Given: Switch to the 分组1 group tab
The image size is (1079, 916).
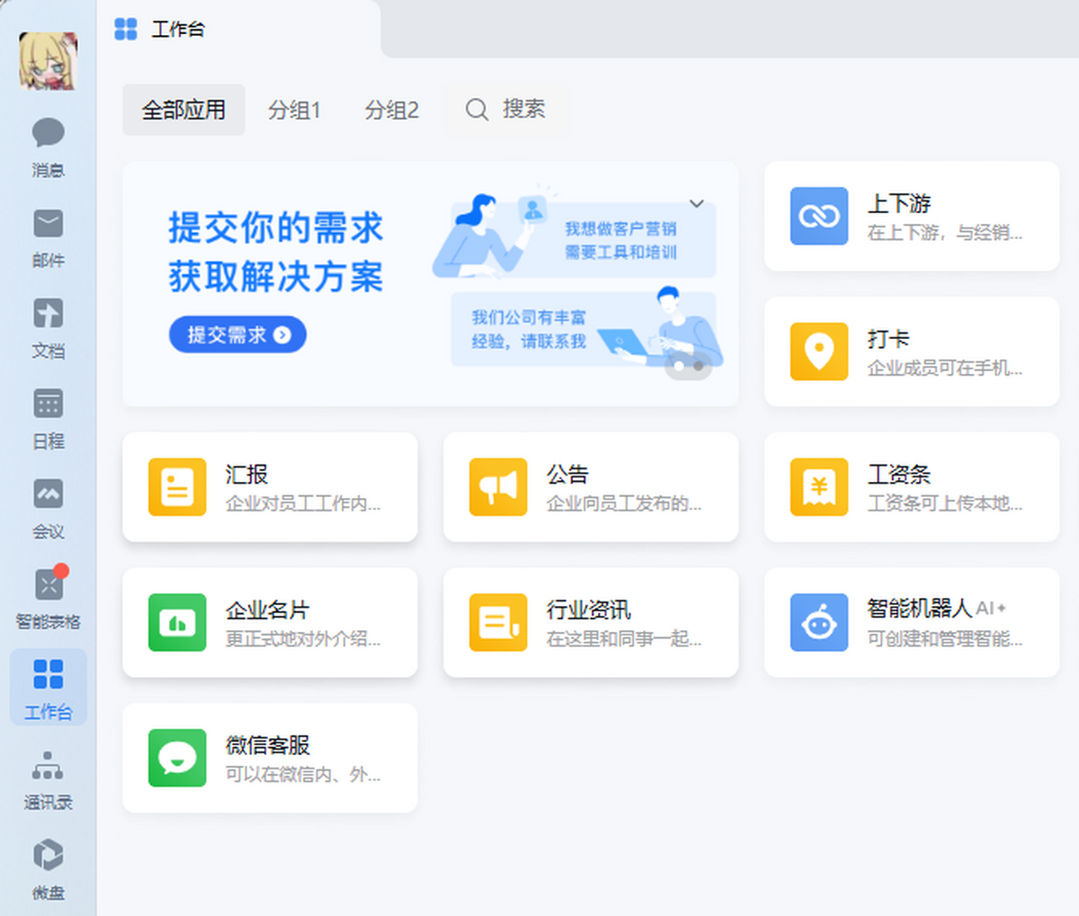Looking at the screenshot, I should [x=295, y=109].
